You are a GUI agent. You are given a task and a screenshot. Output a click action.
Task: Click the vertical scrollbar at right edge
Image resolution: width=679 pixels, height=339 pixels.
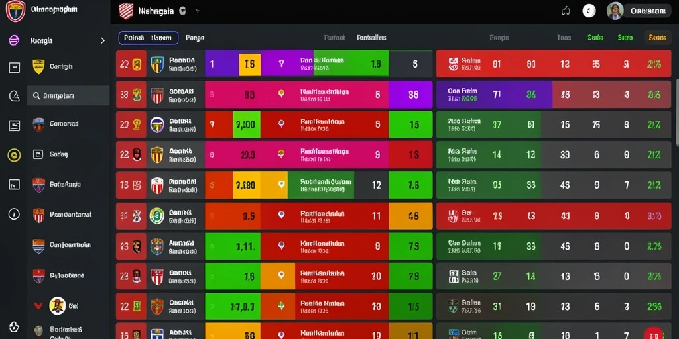[677, 113]
